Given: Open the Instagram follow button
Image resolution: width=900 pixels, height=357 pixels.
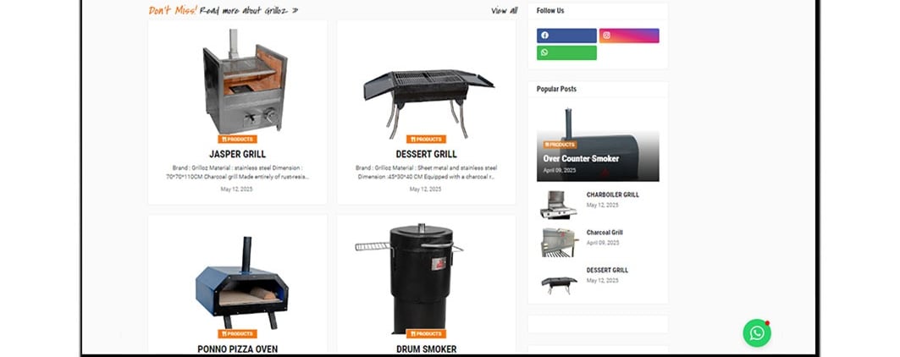Looking at the screenshot, I should point(629,36).
